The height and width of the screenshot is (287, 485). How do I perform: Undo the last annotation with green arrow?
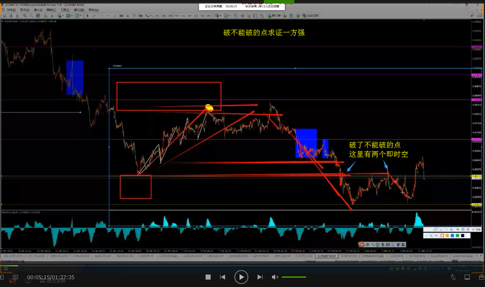click(x=458, y=229)
